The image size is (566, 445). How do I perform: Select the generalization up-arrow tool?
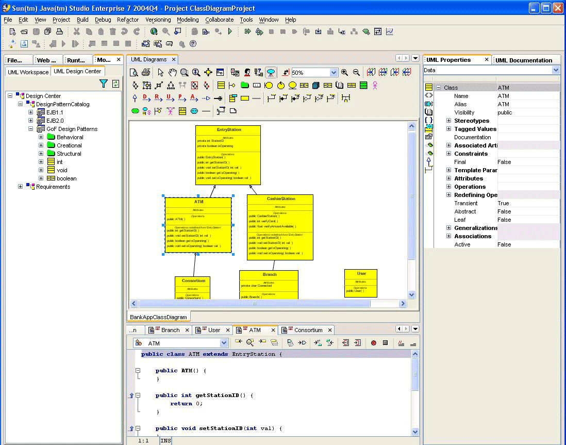click(135, 98)
